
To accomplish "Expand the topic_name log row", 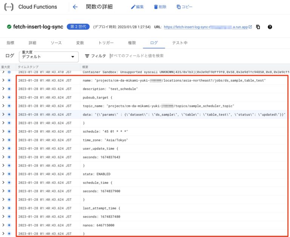I will [x=3, y=106].
